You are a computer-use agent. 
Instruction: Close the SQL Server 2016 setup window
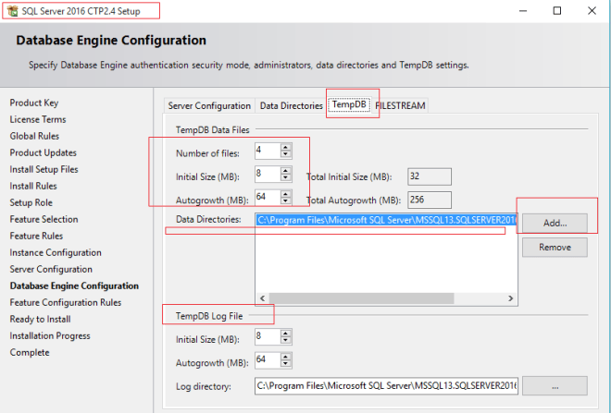tap(592, 11)
